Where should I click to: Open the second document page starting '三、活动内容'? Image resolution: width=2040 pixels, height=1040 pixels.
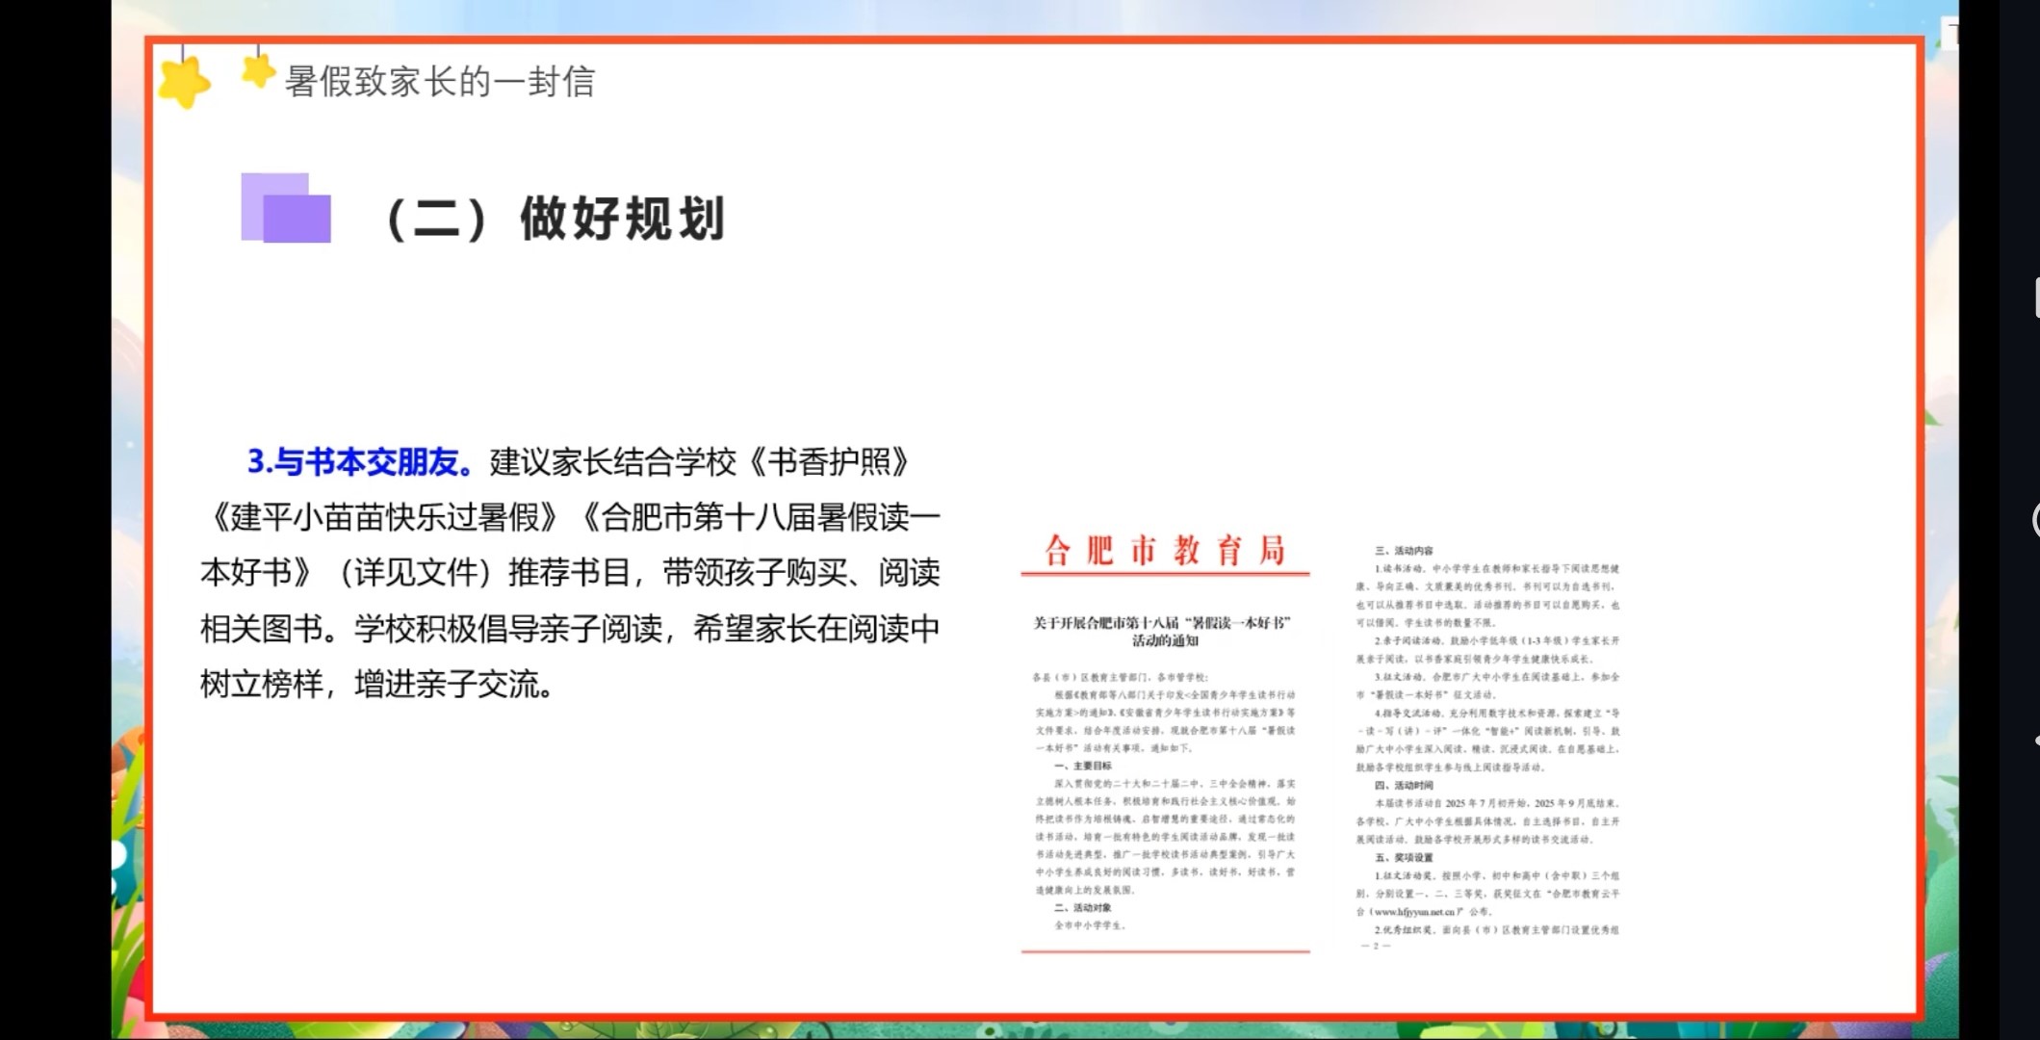tap(1488, 747)
